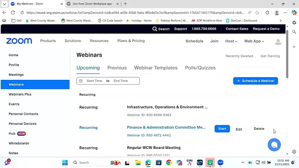
Task: Click the browser back arrow
Action: [5, 12]
